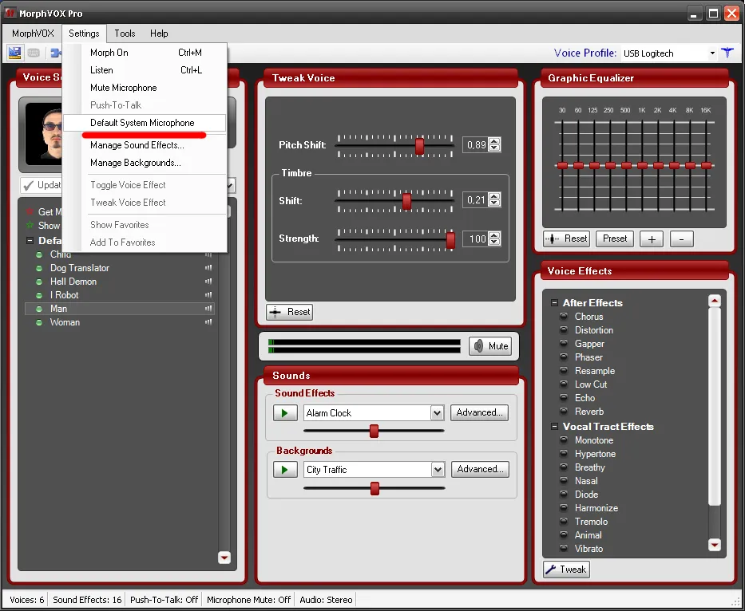Image resolution: width=745 pixels, height=611 pixels.
Task: Add an equalizer band with plus button
Action: [651, 239]
